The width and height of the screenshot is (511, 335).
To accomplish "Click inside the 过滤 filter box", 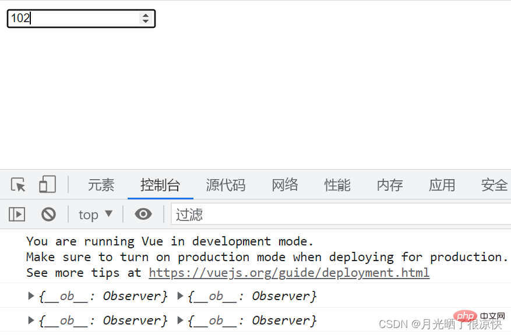I will click(x=341, y=215).
